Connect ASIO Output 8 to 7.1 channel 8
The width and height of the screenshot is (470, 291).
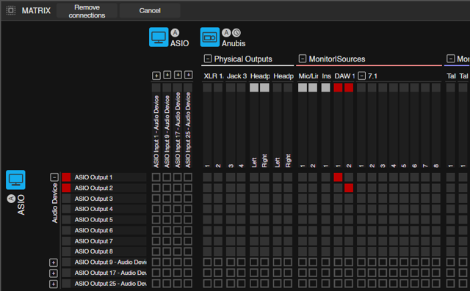pos(435,251)
